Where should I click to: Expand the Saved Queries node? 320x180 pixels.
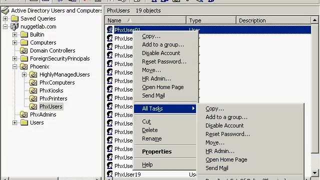[x=5, y=18]
